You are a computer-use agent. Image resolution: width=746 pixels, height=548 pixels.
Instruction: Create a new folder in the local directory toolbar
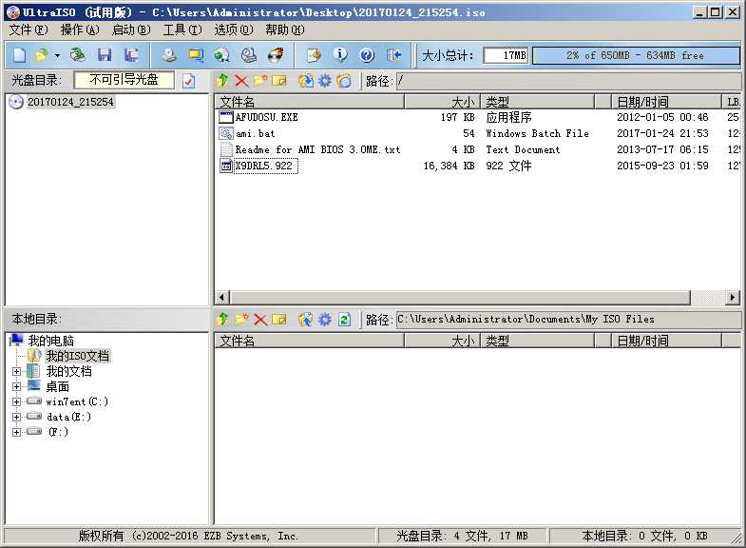pos(241,319)
